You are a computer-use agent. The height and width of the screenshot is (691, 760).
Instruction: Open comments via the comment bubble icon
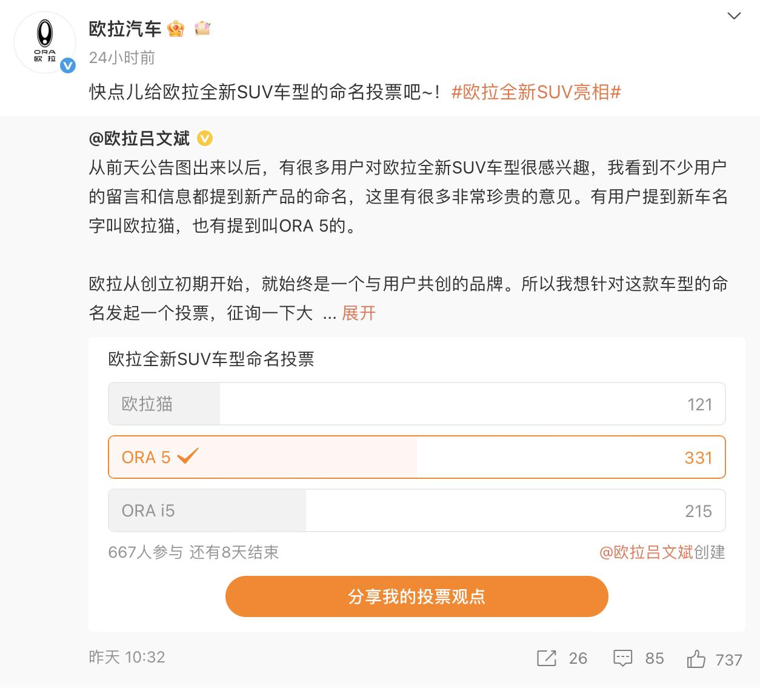pyautogui.click(x=622, y=658)
